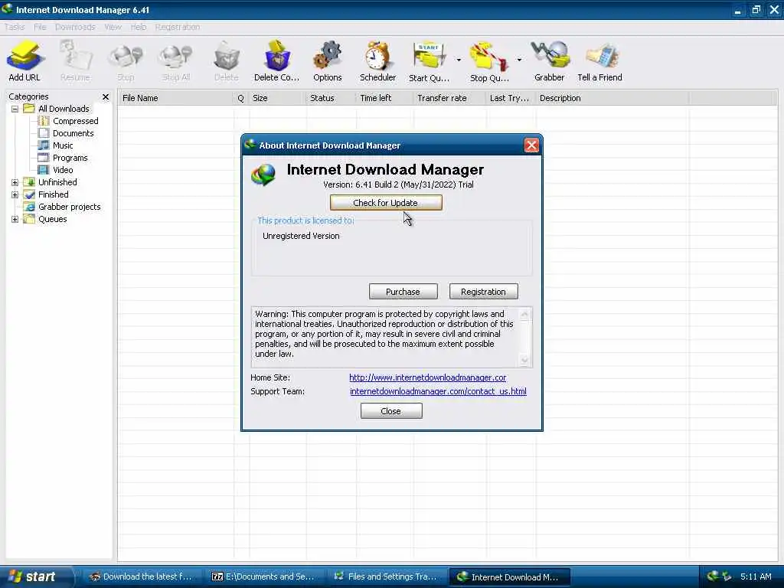Screen dimensions: 784x588
Task: Sort by Transfer rate column header
Action: click(449, 98)
